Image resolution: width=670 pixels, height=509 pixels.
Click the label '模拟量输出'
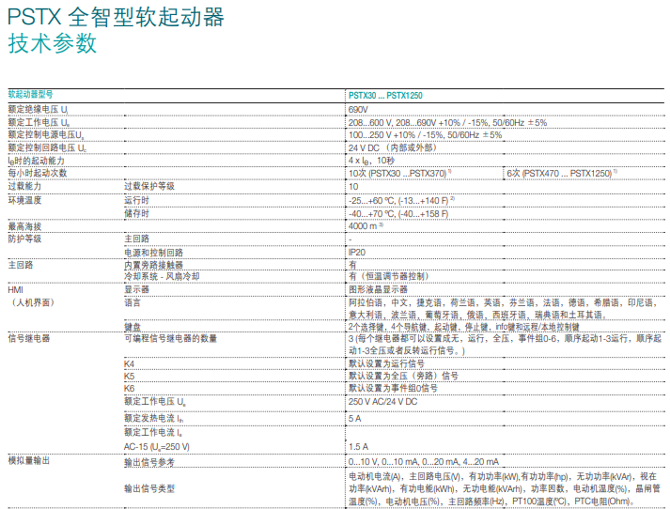(x=28, y=460)
